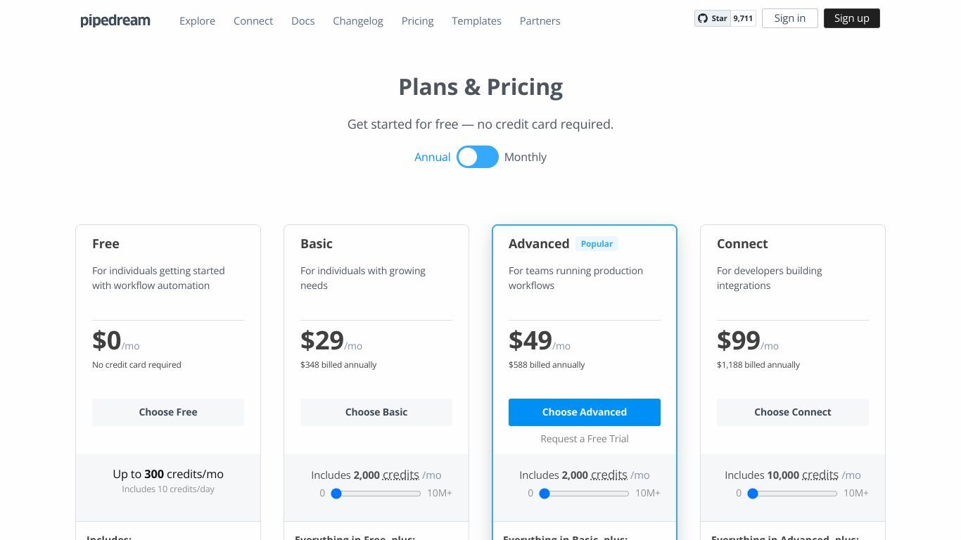
Task: Click the Basic plan credits slider handle
Action: click(x=336, y=494)
